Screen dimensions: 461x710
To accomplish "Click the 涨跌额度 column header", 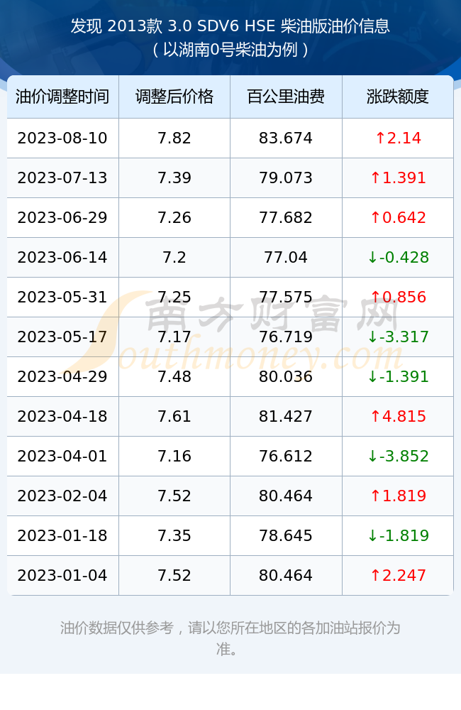I will tap(398, 97).
